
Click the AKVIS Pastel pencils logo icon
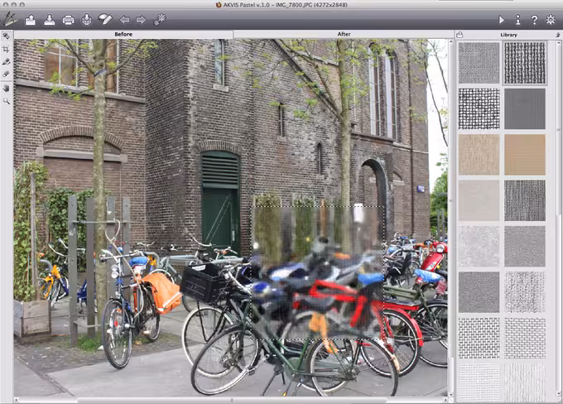pos(10,19)
